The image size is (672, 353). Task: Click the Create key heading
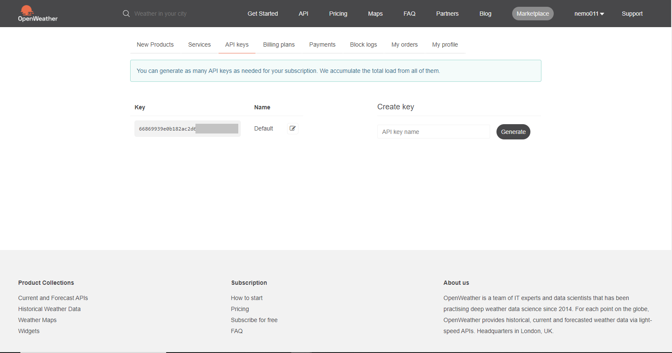coord(396,107)
